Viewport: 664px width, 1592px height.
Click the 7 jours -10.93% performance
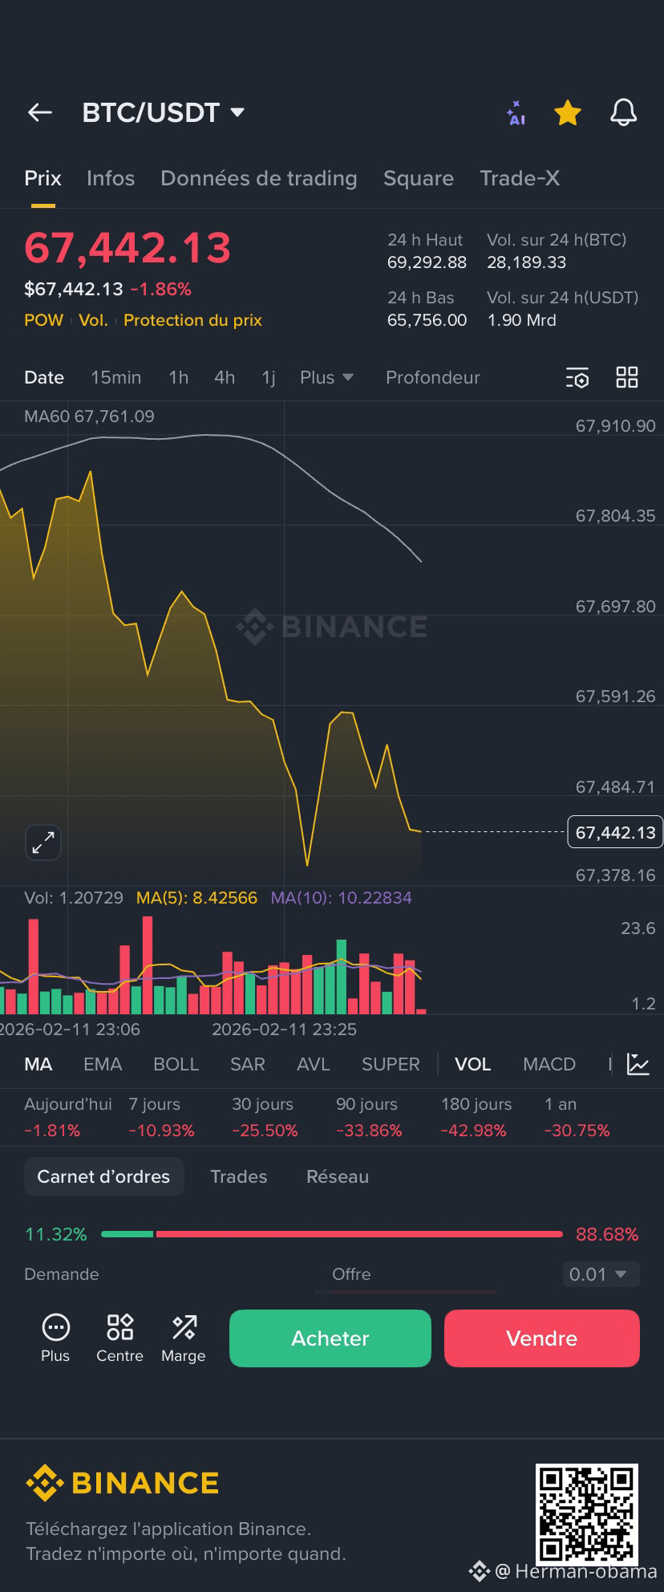tap(161, 1117)
